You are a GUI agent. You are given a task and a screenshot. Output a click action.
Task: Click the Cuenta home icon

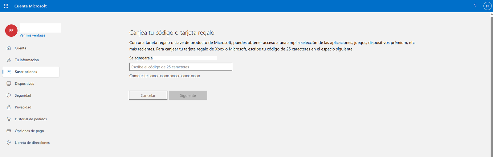(x=9, y=48)
